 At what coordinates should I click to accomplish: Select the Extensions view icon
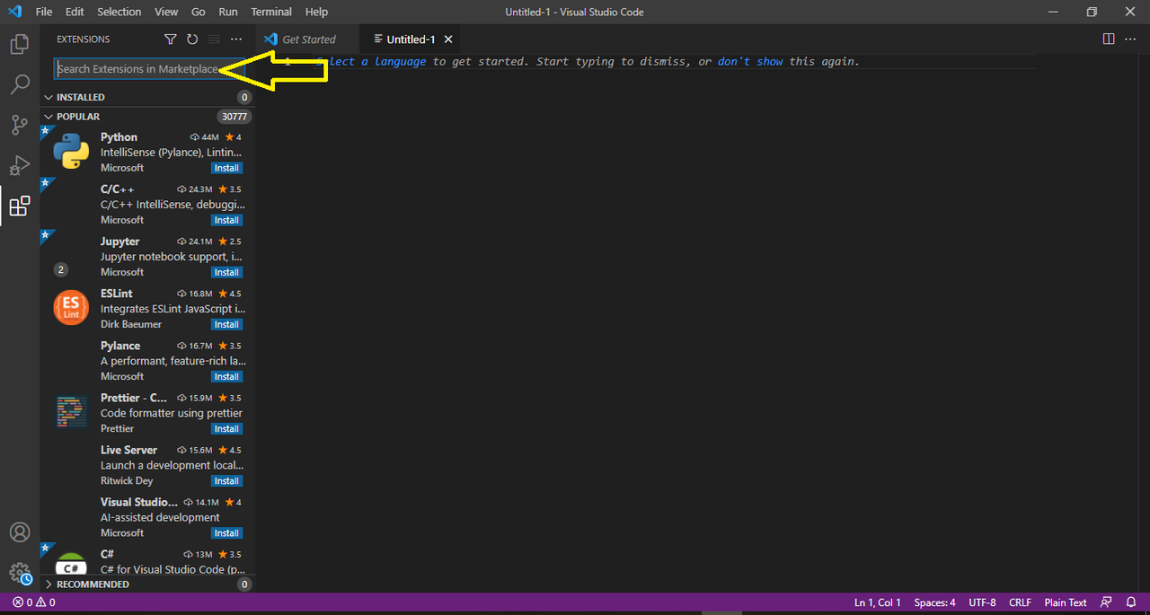click(x=20, y=206)
